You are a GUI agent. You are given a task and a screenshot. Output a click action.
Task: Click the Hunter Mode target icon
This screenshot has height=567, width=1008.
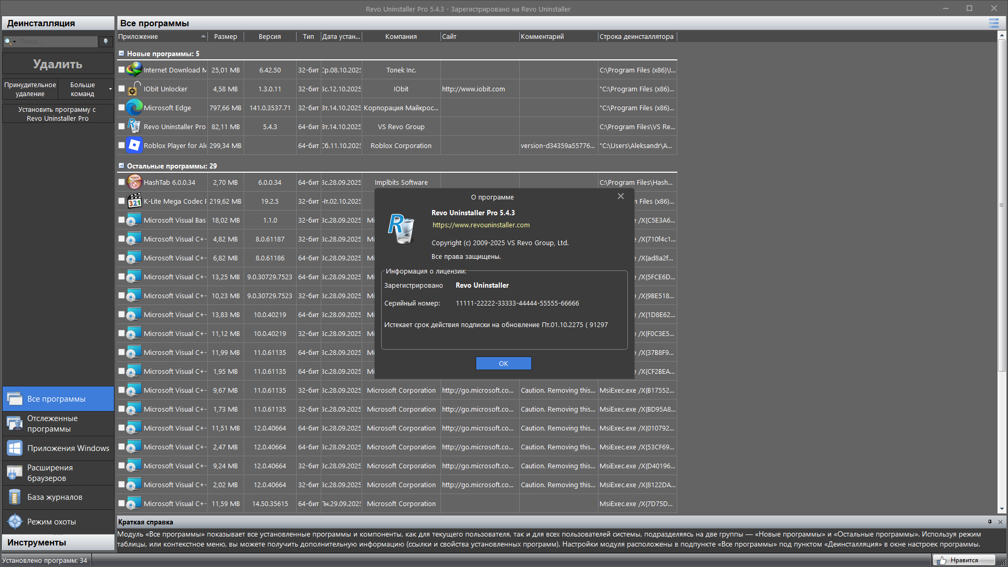[x=15, y=521]
